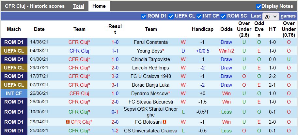Click the INT CF league badge
This screenshot has width=298, height=135.
(x=14, y=93)
